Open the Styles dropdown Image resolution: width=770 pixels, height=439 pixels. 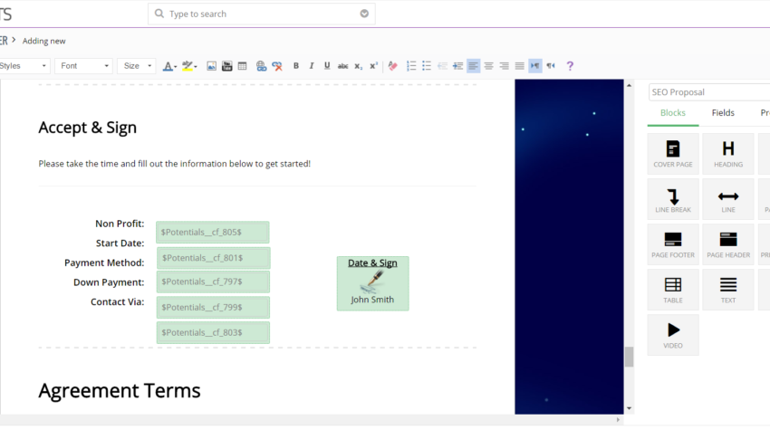click(x=24, y=66)
